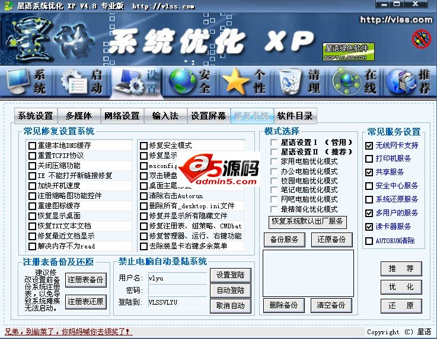Uncheck 共享服务 checkbox
Screen dimensions: 437x339
(x=369, y=172)
